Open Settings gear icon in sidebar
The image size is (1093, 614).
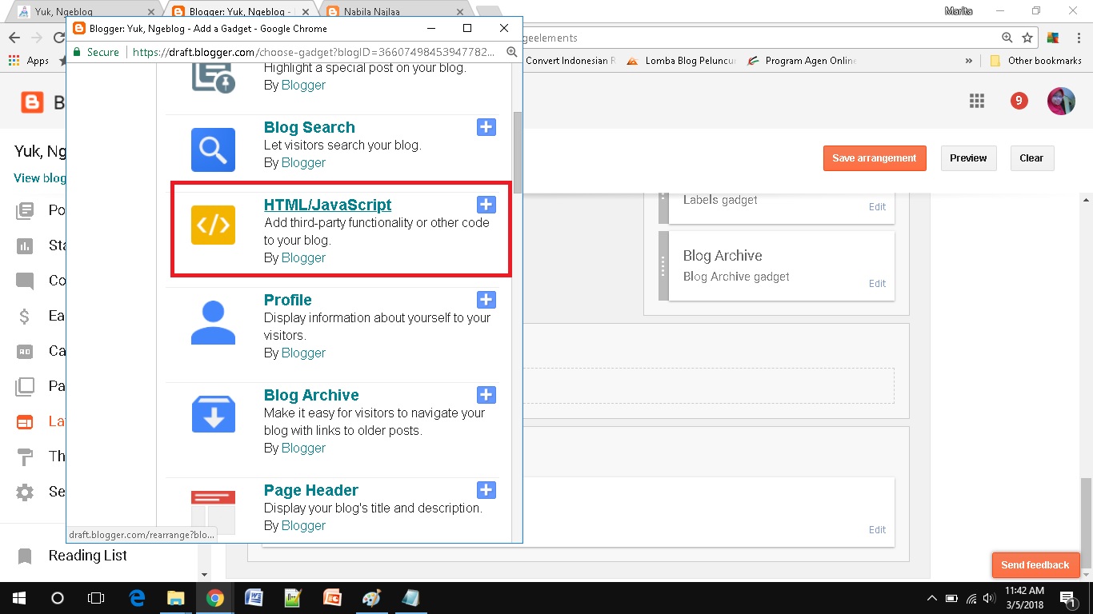pos(25,492)
